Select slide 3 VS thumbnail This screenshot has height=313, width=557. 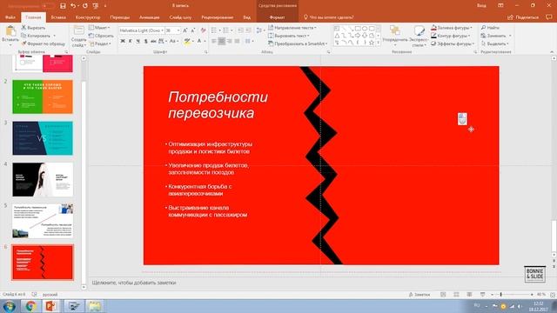[43, 138]
